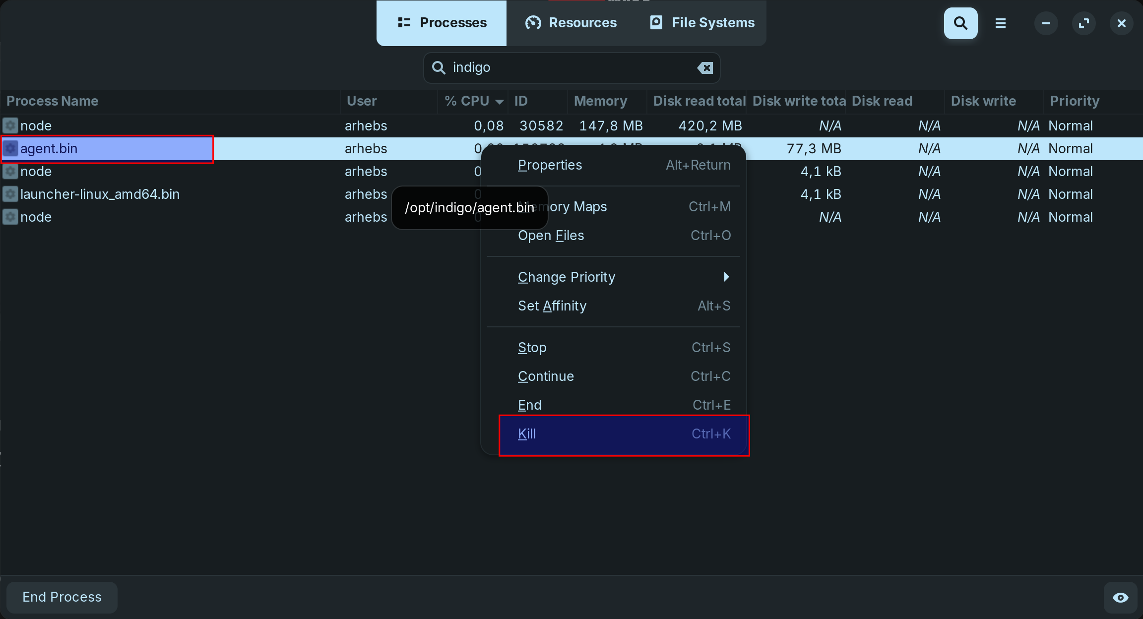Image resolution: width=1143 pixels, height=619 pixels.
Task: Click user arhebs in agent.bin row
Action: [x=366, y=148]
